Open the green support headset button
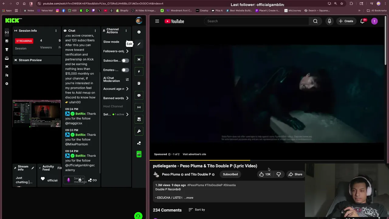 (138, 216)
